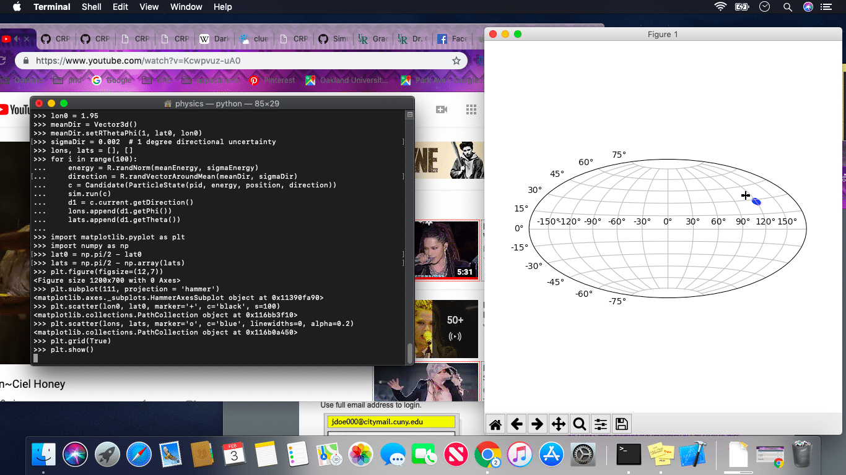Open Notification Center in menu bar
The width and height of the screenshot is (846, 475).
point(826,7)
